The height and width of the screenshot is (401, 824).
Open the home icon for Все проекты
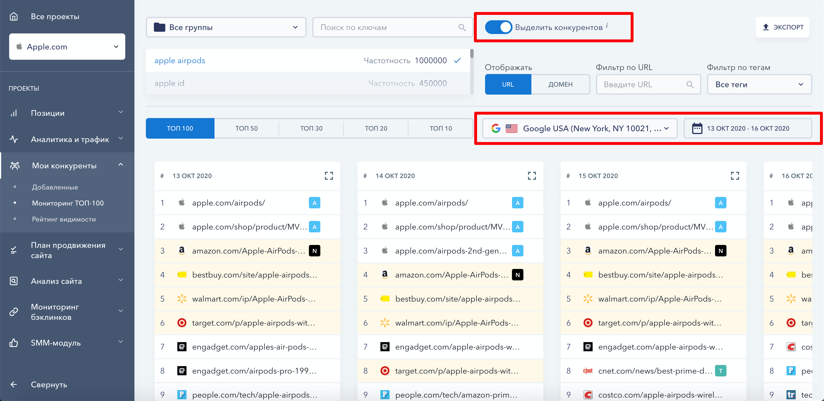click(14, 16)
